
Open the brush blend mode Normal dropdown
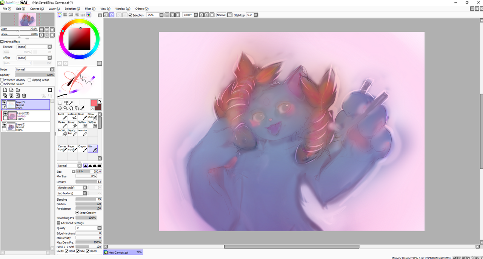(x=80, y=166)
